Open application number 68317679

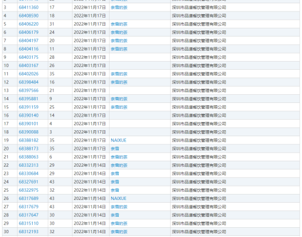[28, 207]
